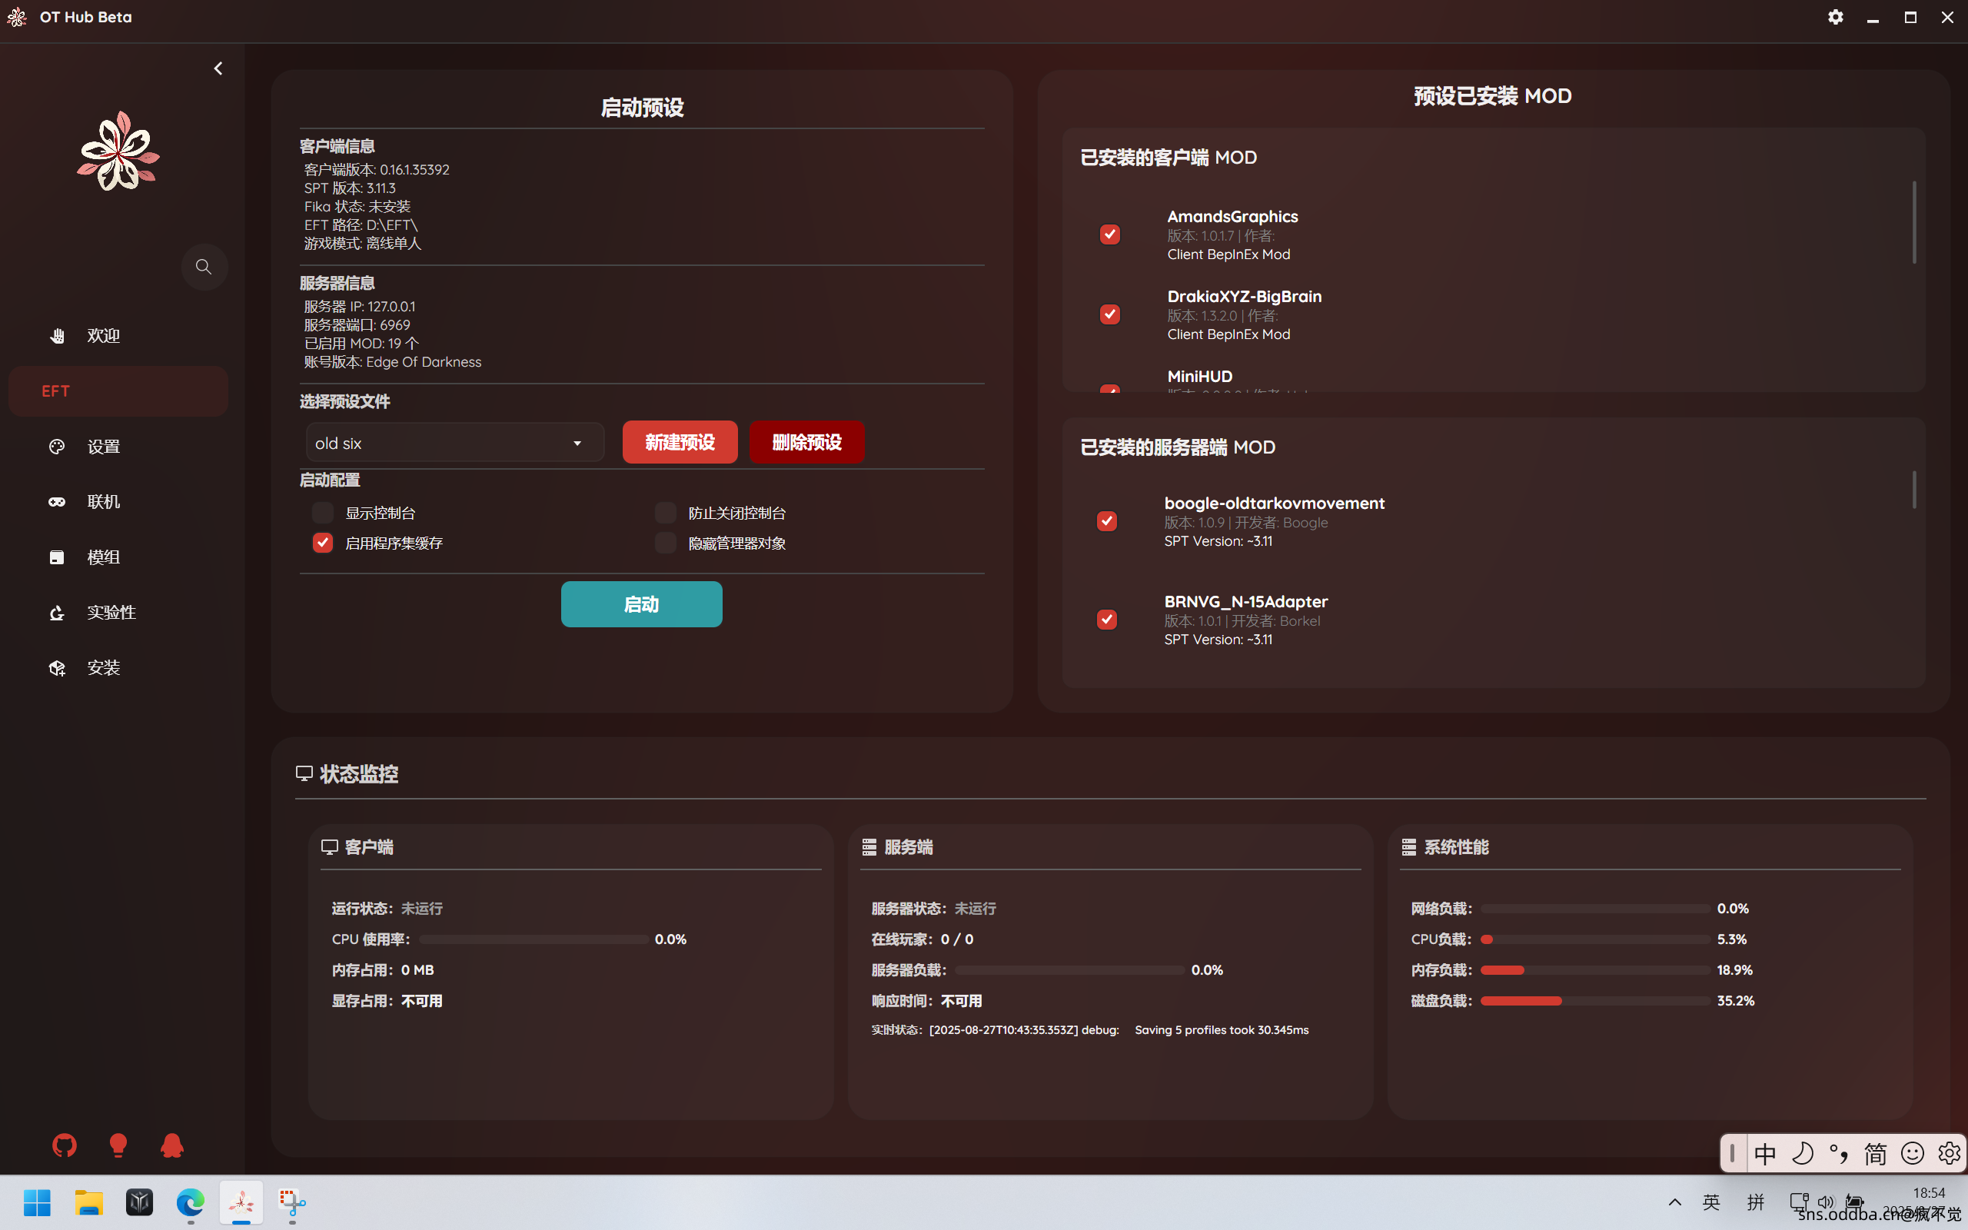Click the palette icon beside 设置
Viewport: 1968px width, 1230px height.
[x=57, y=447]
